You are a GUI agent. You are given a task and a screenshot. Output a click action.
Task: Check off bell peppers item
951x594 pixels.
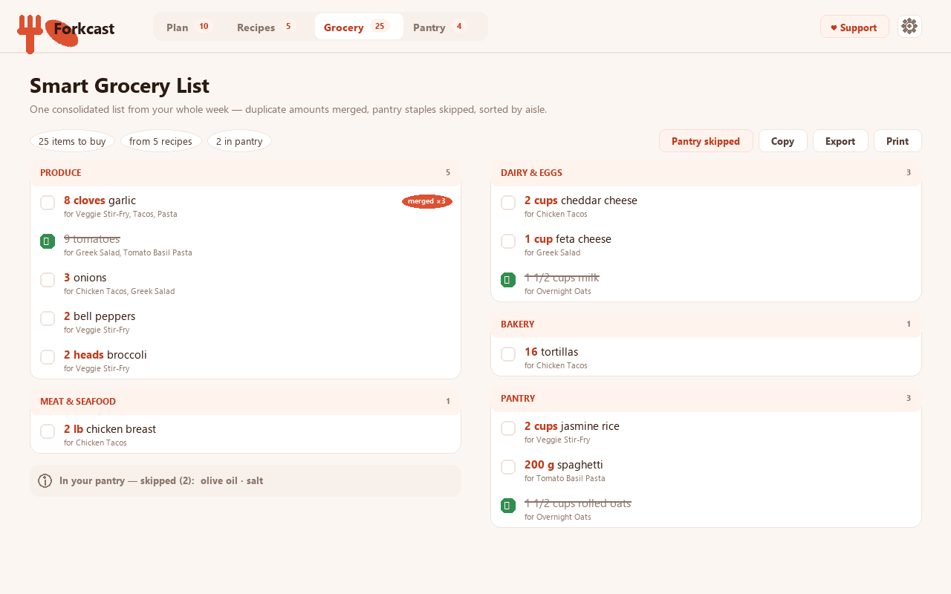[x=48, y=319]
